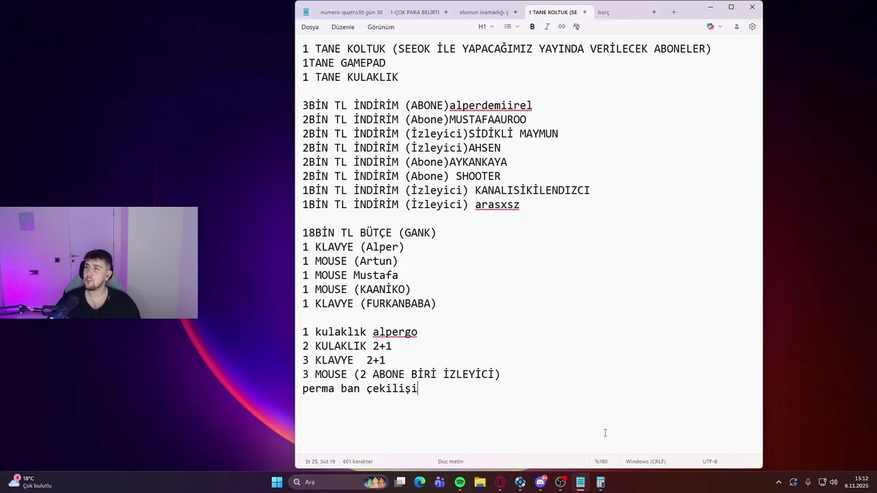
Task: Click the misspelled word 'alperdemiirel'
Action: pyautogui.click(x=491, y=105)
